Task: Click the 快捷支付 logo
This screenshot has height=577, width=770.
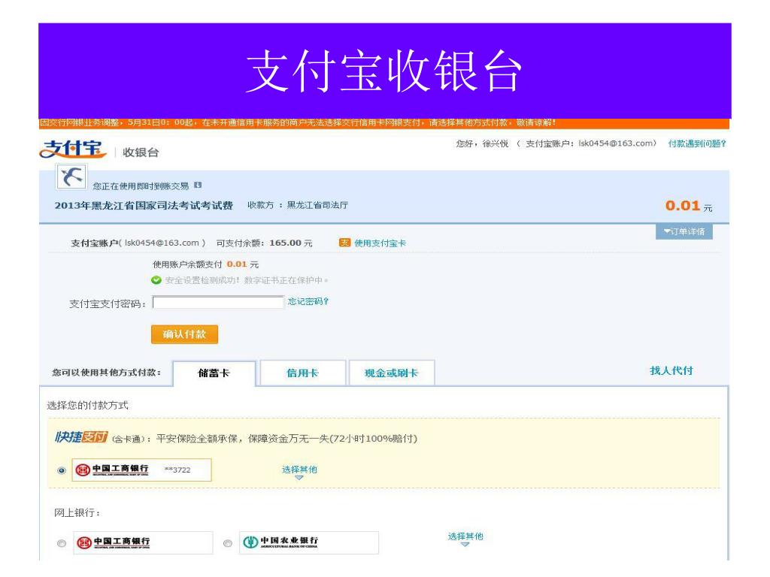Action: coord(81,437)
